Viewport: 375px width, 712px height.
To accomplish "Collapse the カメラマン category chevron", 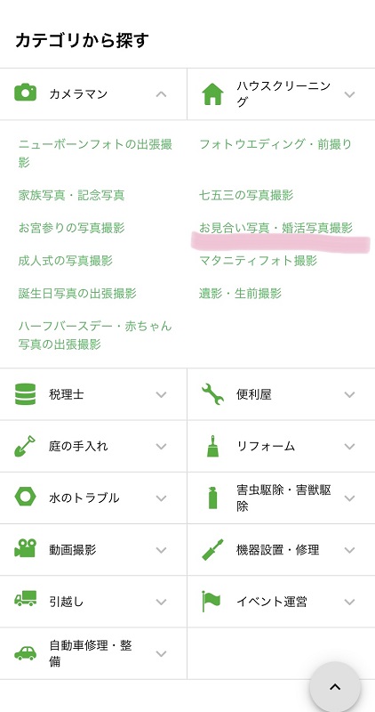I will click(x=161, y=94).
